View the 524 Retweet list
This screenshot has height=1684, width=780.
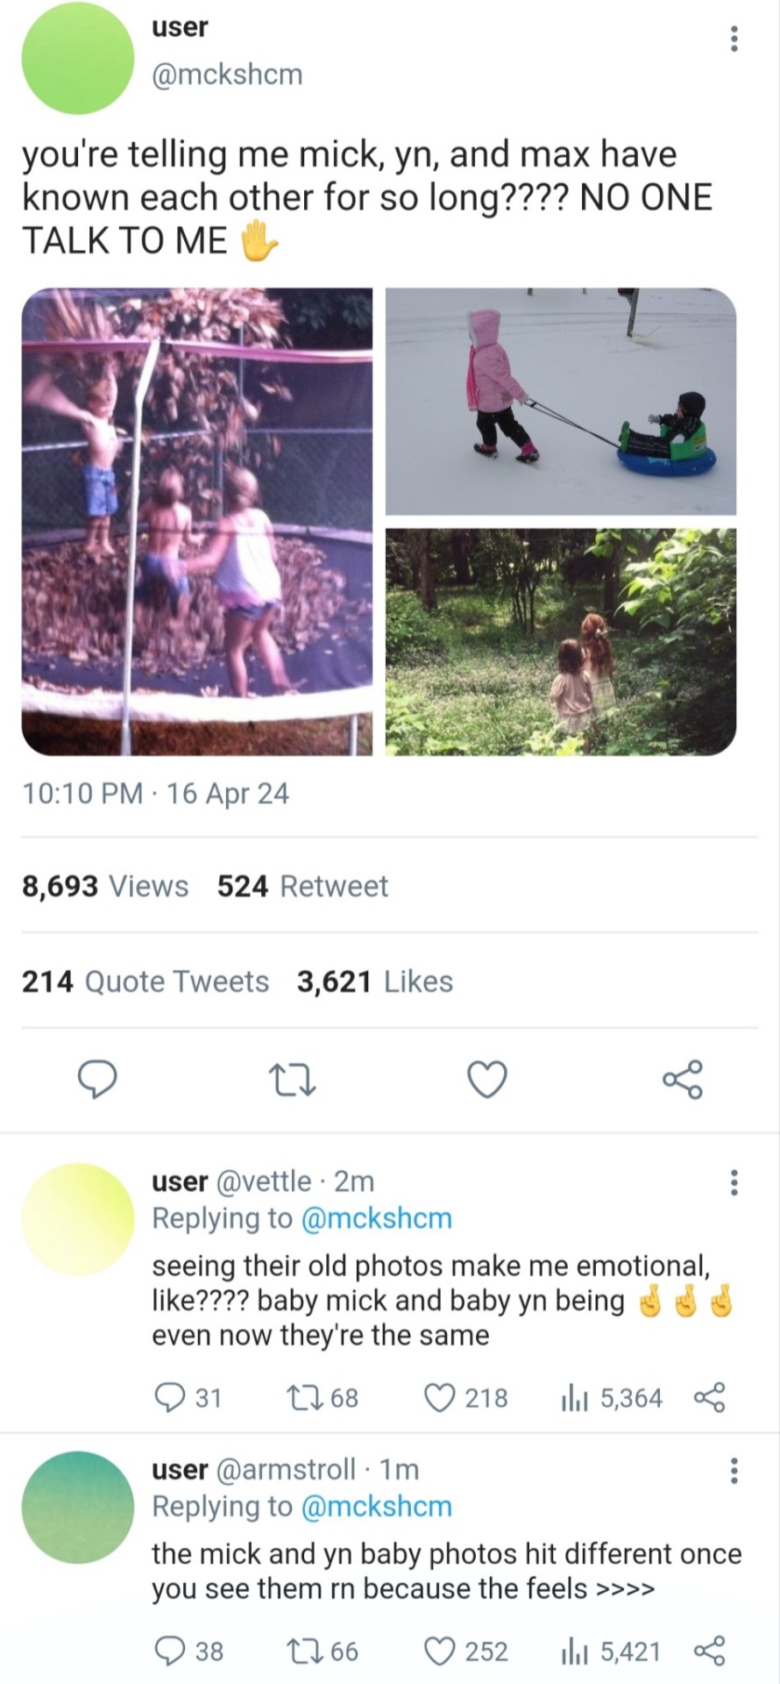302,886
